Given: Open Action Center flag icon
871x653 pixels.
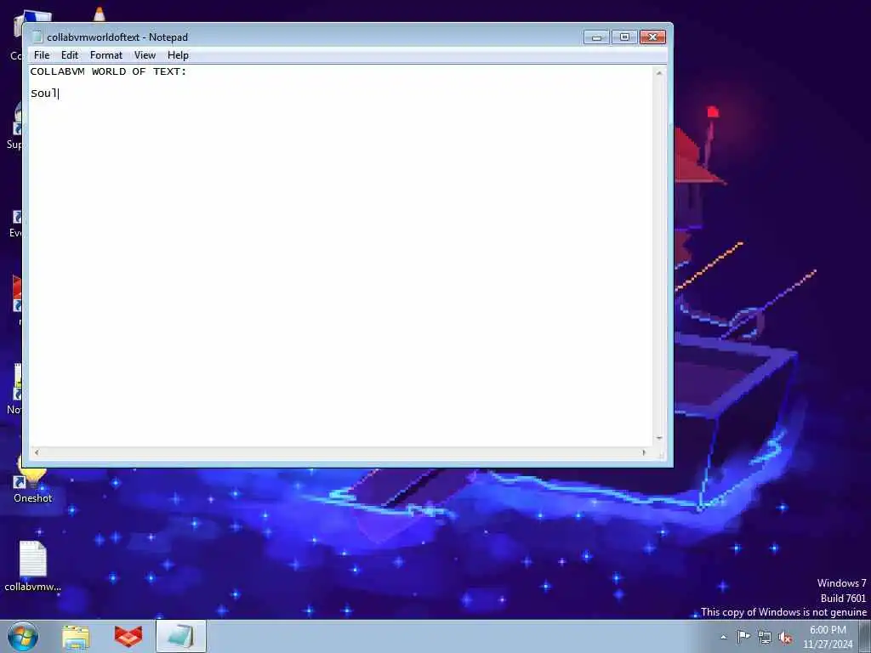Looking at the screenshot, I should pos(743,637).
